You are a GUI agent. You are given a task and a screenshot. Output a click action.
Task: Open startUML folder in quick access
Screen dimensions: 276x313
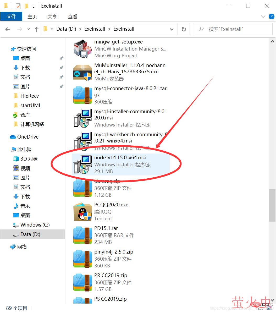click(27, 105)
